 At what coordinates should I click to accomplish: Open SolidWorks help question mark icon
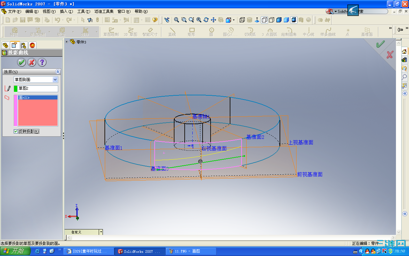(155, 20)
